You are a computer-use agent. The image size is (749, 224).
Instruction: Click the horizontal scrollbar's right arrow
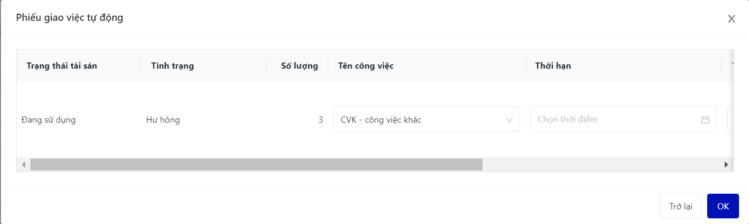[x=726, y=165]
